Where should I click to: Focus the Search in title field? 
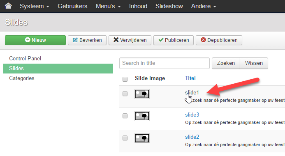coord(165,63)
